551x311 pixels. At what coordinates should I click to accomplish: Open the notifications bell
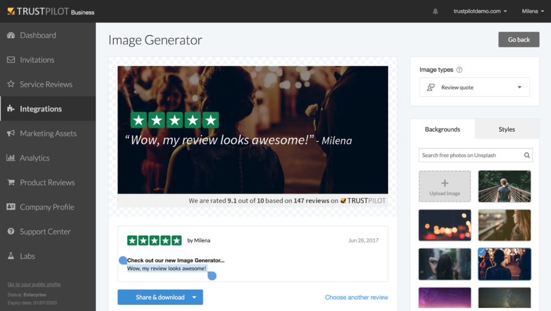click(x=435, y=12)
